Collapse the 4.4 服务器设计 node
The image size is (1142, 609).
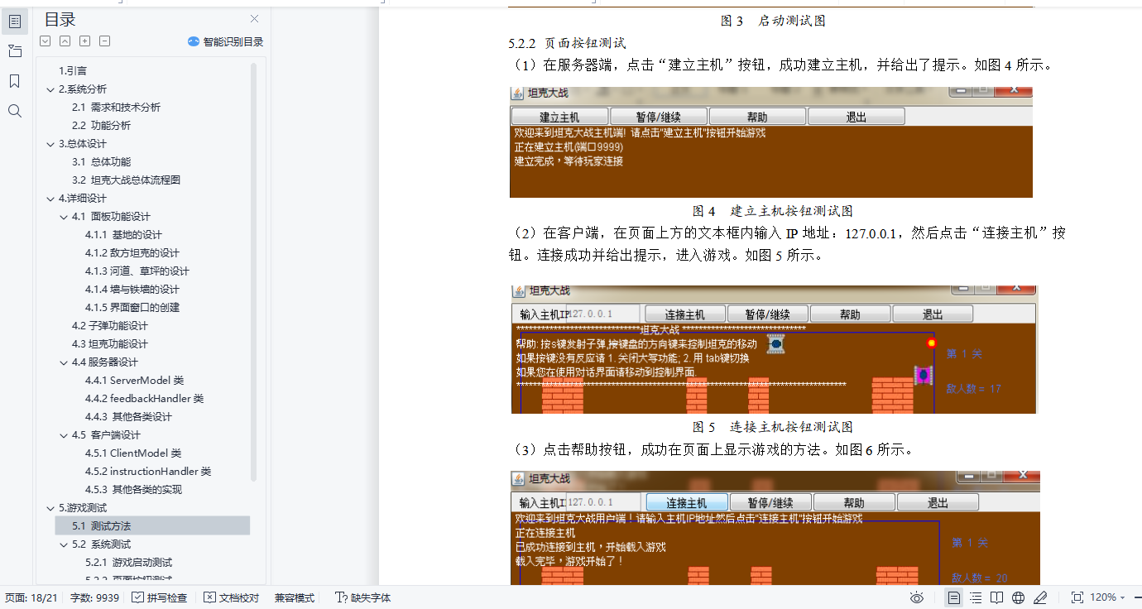pyautogui.click(x=64, y=362)
